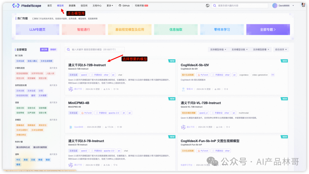
Task: Expand 展开更多 under 计算机视觉
Action: pos(54,68)
